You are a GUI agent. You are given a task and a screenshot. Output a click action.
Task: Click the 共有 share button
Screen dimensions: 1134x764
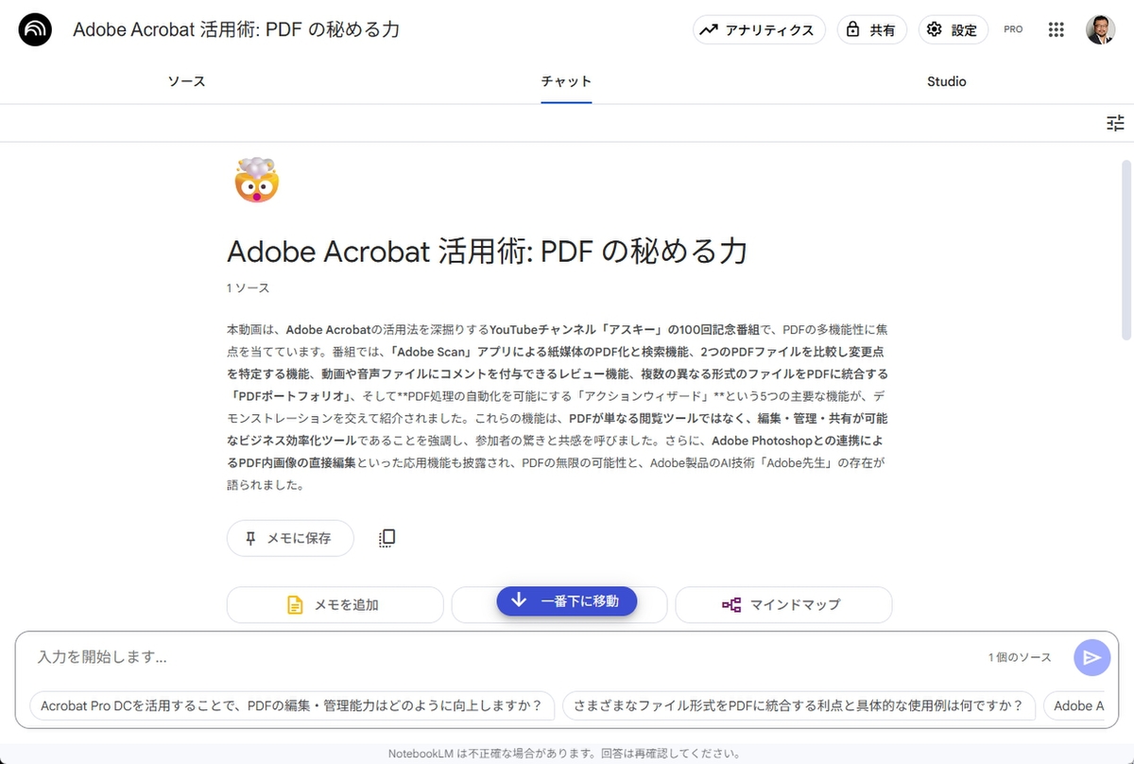click(872, 29)
